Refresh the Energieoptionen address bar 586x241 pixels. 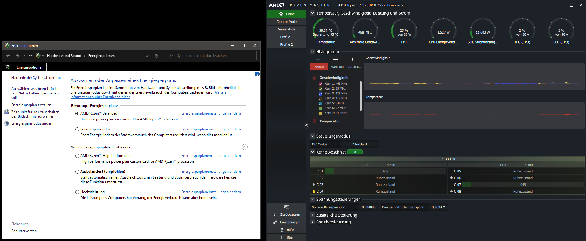[x=156, y=56]
